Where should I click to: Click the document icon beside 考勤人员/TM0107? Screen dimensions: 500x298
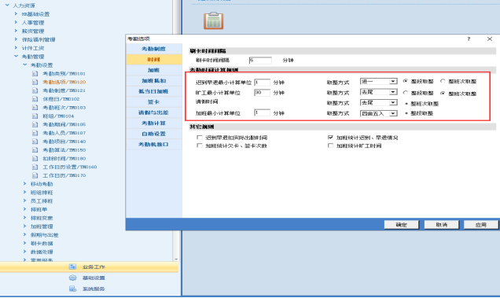[35, 133]
